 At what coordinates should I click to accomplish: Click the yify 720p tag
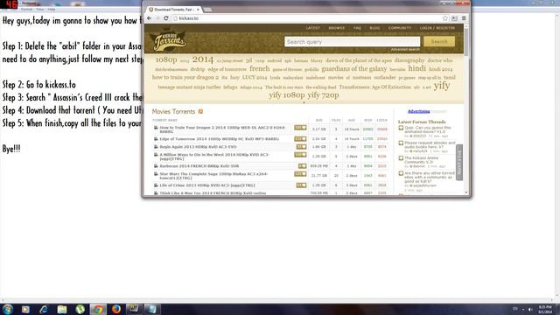[323, 95]
